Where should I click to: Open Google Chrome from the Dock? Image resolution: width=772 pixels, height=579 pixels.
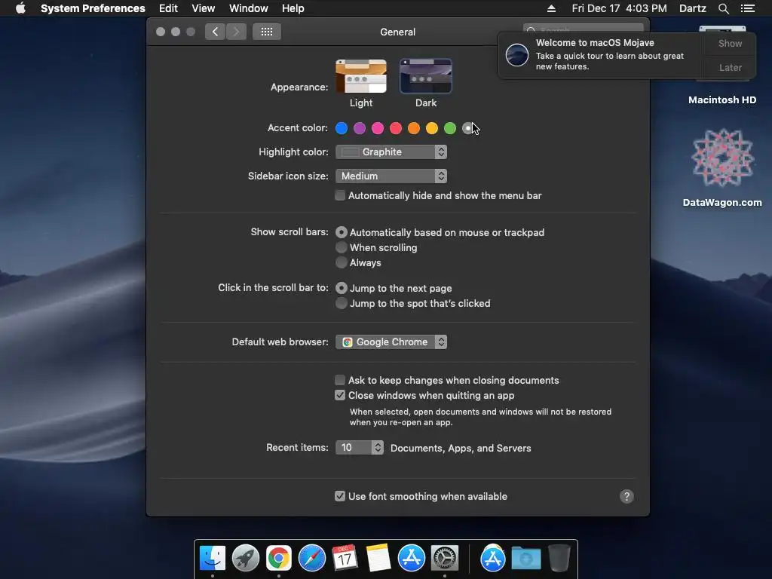279,558
